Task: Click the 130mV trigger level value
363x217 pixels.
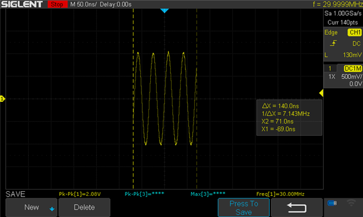Action: tap(352, 55)
